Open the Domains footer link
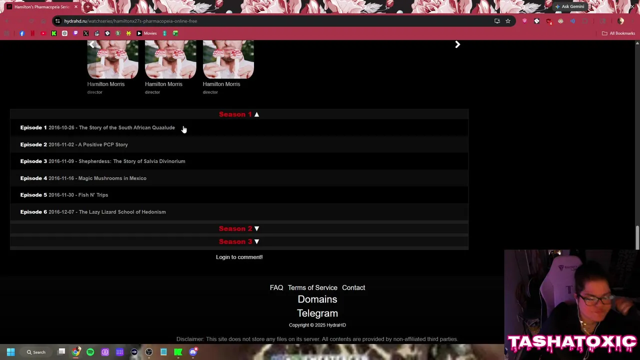This screenshot has width=640, height=360. [317, 299]
